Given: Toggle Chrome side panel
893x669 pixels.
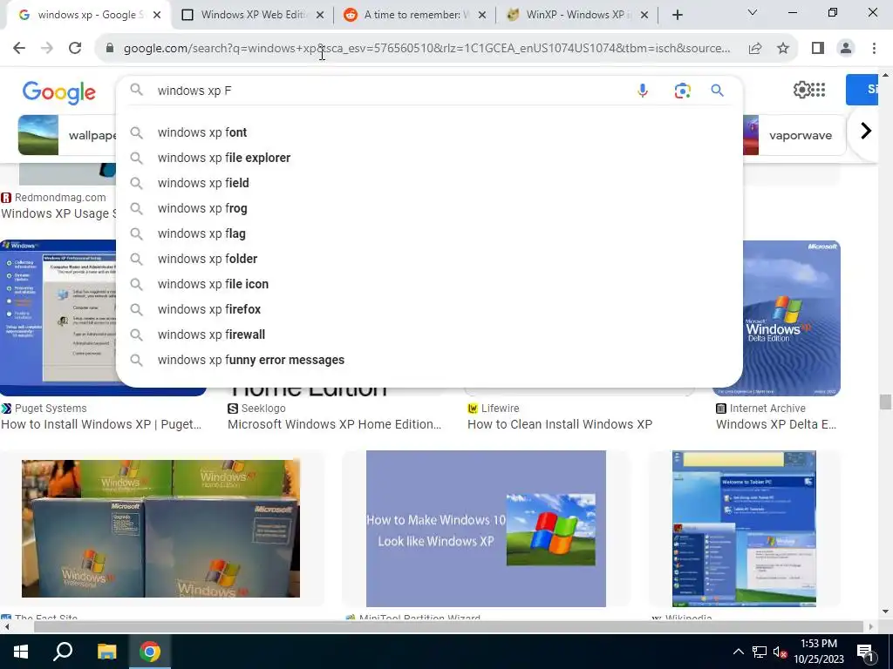Looking at the screenshot, I should click(x=818, y=49).
